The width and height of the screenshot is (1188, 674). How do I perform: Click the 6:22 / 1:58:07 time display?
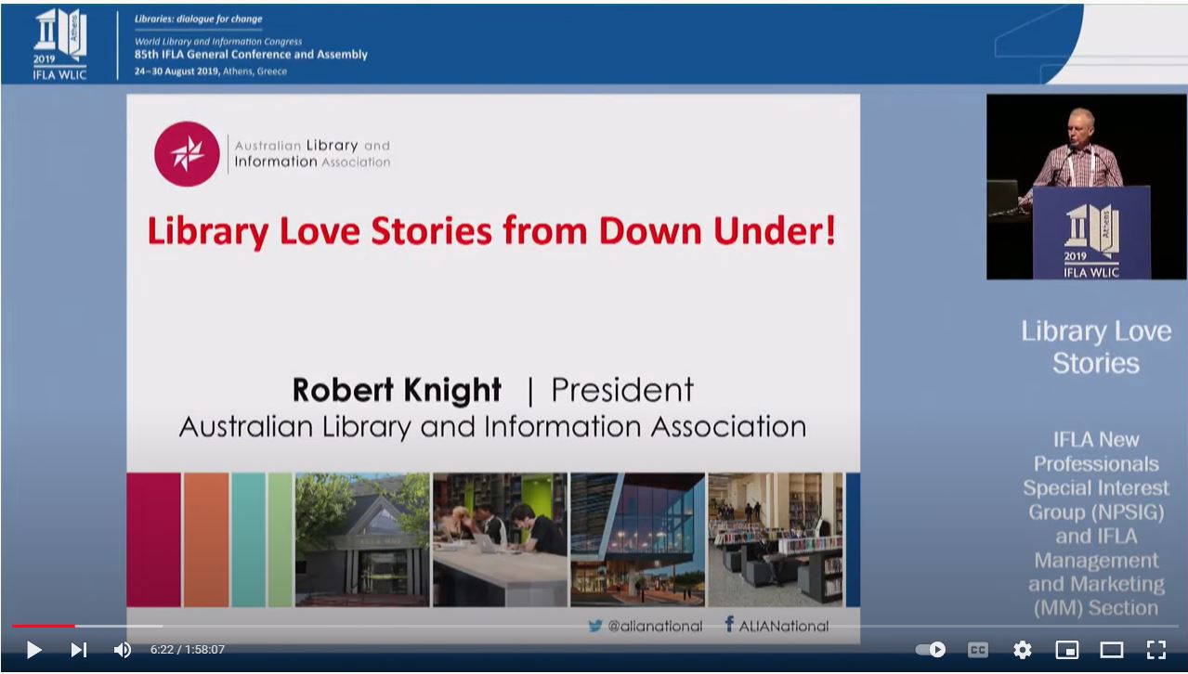coord(188,650)
